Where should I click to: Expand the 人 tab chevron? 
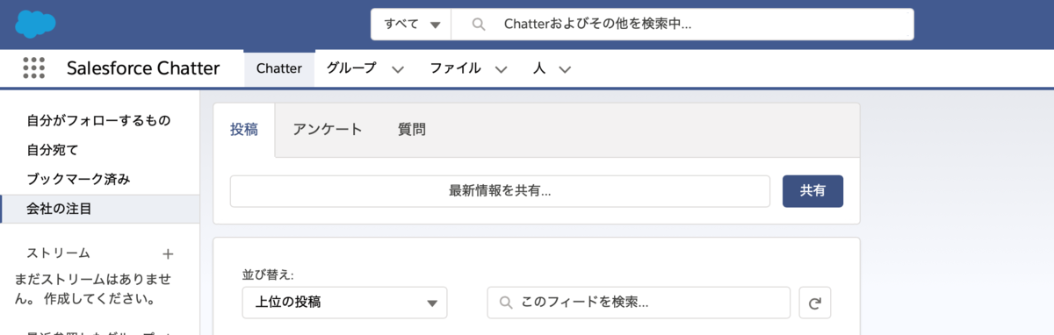(565, 69)
